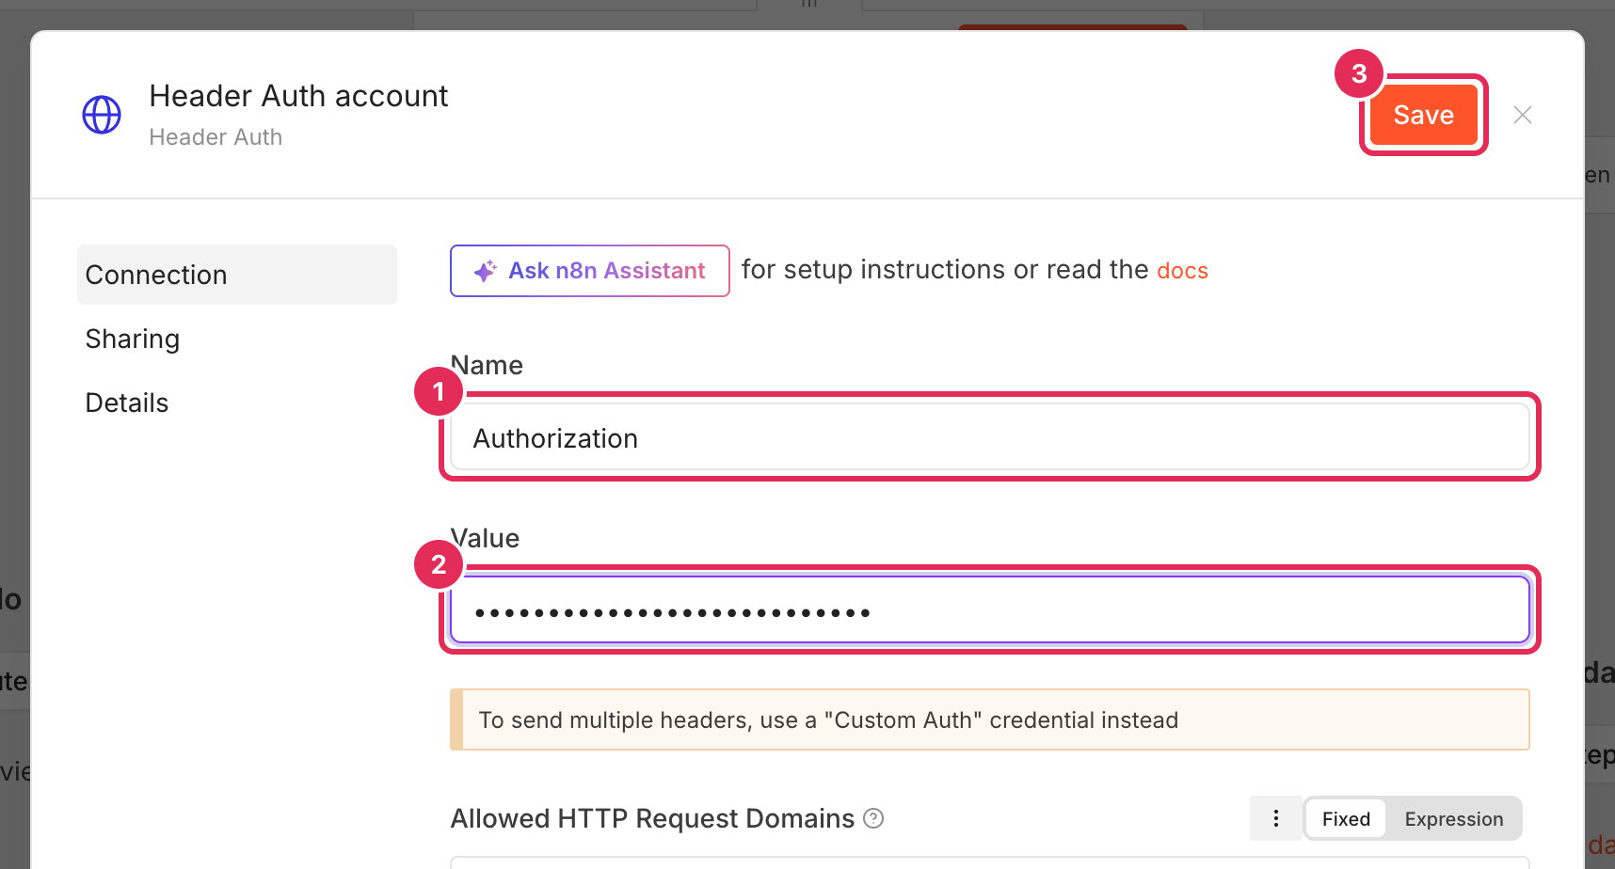The image size is (1615, 869).
Task: Focus the Name input field
Action: pyautogui.click(x=990, y=437)
